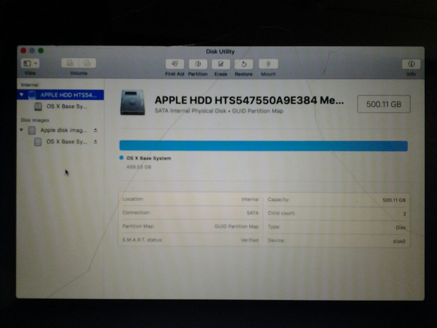This screenshot has width=437, height=328.
Task: Click the Apple disk image icon in the sidebar
Action: tap(32, 130)
